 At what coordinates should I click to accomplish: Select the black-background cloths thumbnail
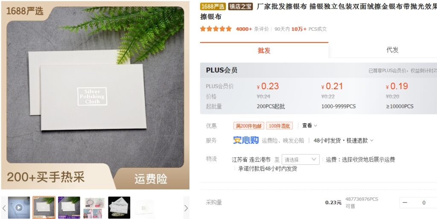tap(119, 207)
